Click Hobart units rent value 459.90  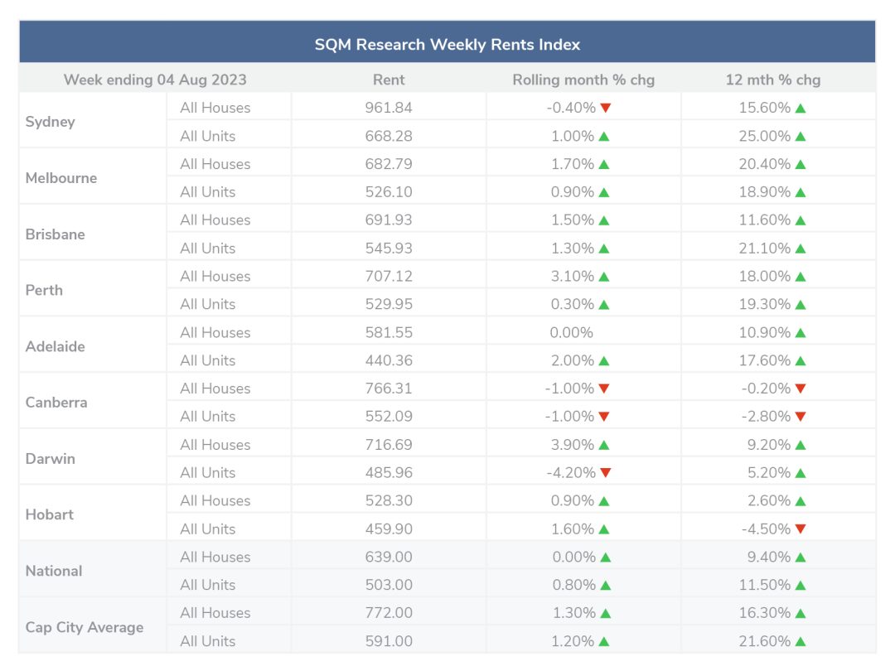point(389,529)
